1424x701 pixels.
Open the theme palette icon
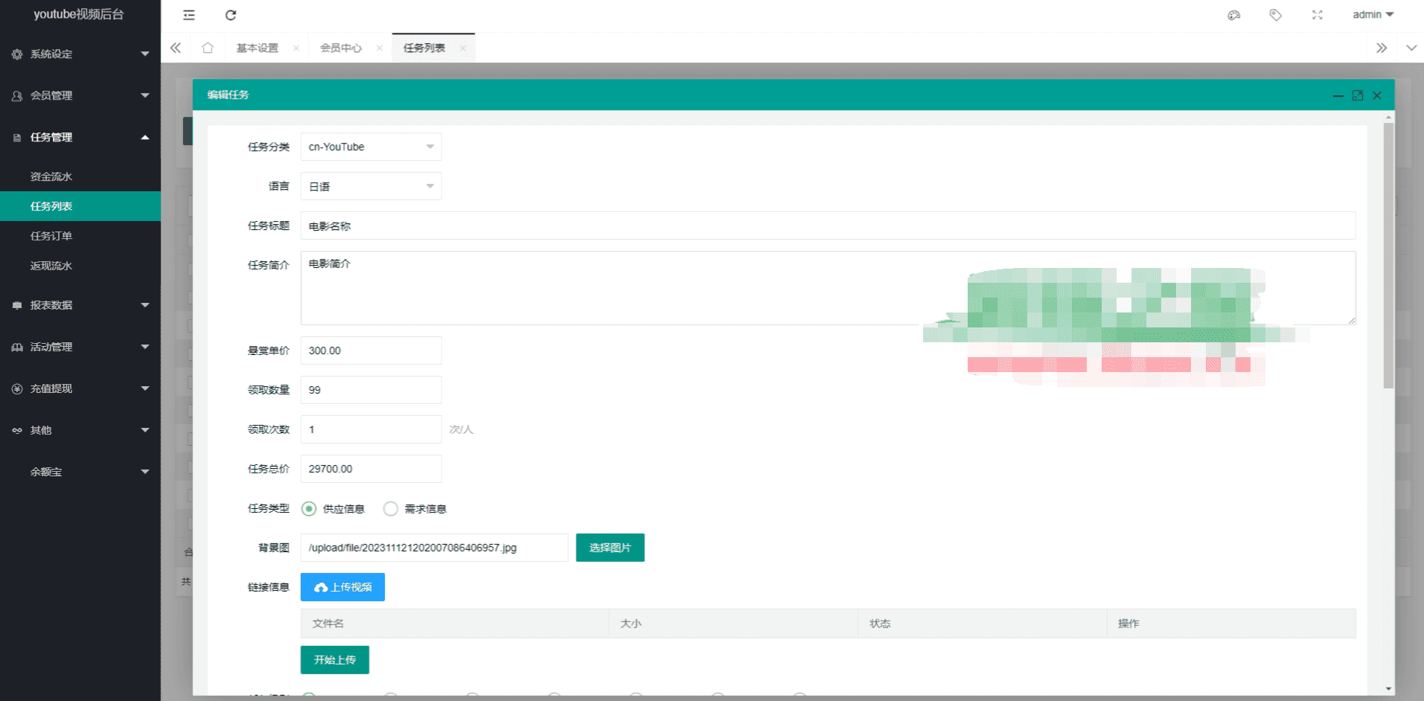1233,15
